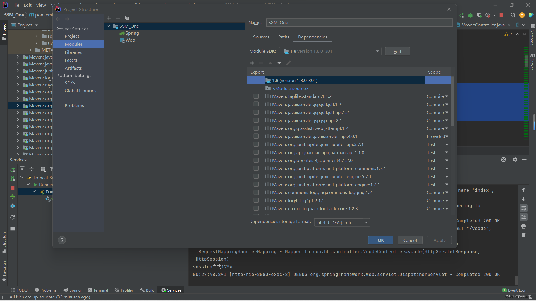The image size is (536, 301).
Task: Open Problems in Project Structure sidebar
Action: tap(74, 105)
